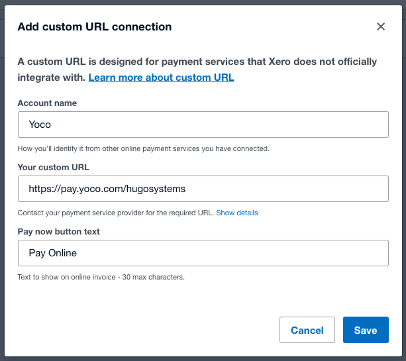This screenshot has height=361, width=406.
Task: Click the https prefix in the custom URL
Action: coord(40,189)
